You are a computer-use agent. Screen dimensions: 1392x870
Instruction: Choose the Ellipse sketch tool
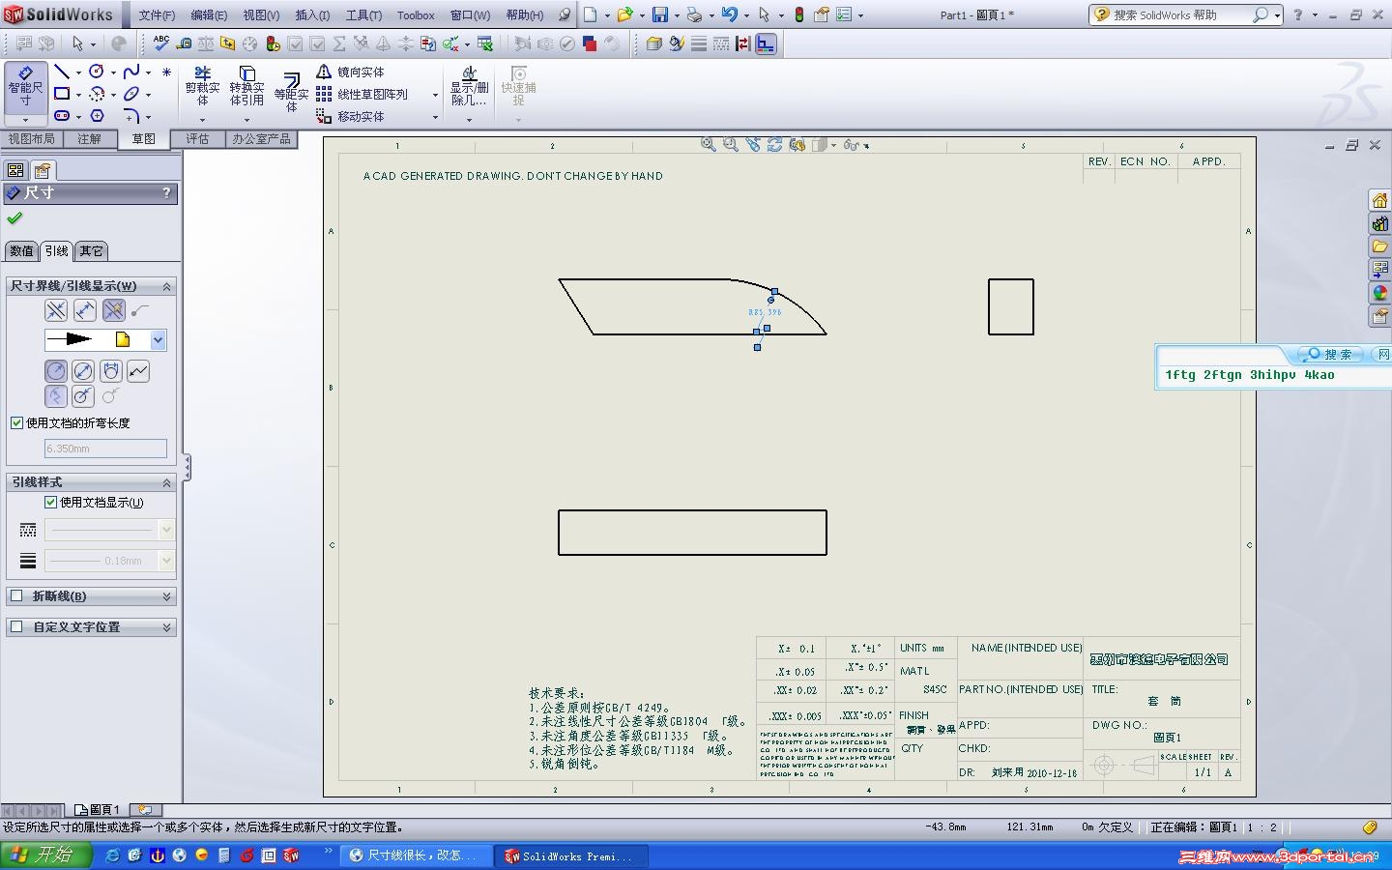click(131, 94)
